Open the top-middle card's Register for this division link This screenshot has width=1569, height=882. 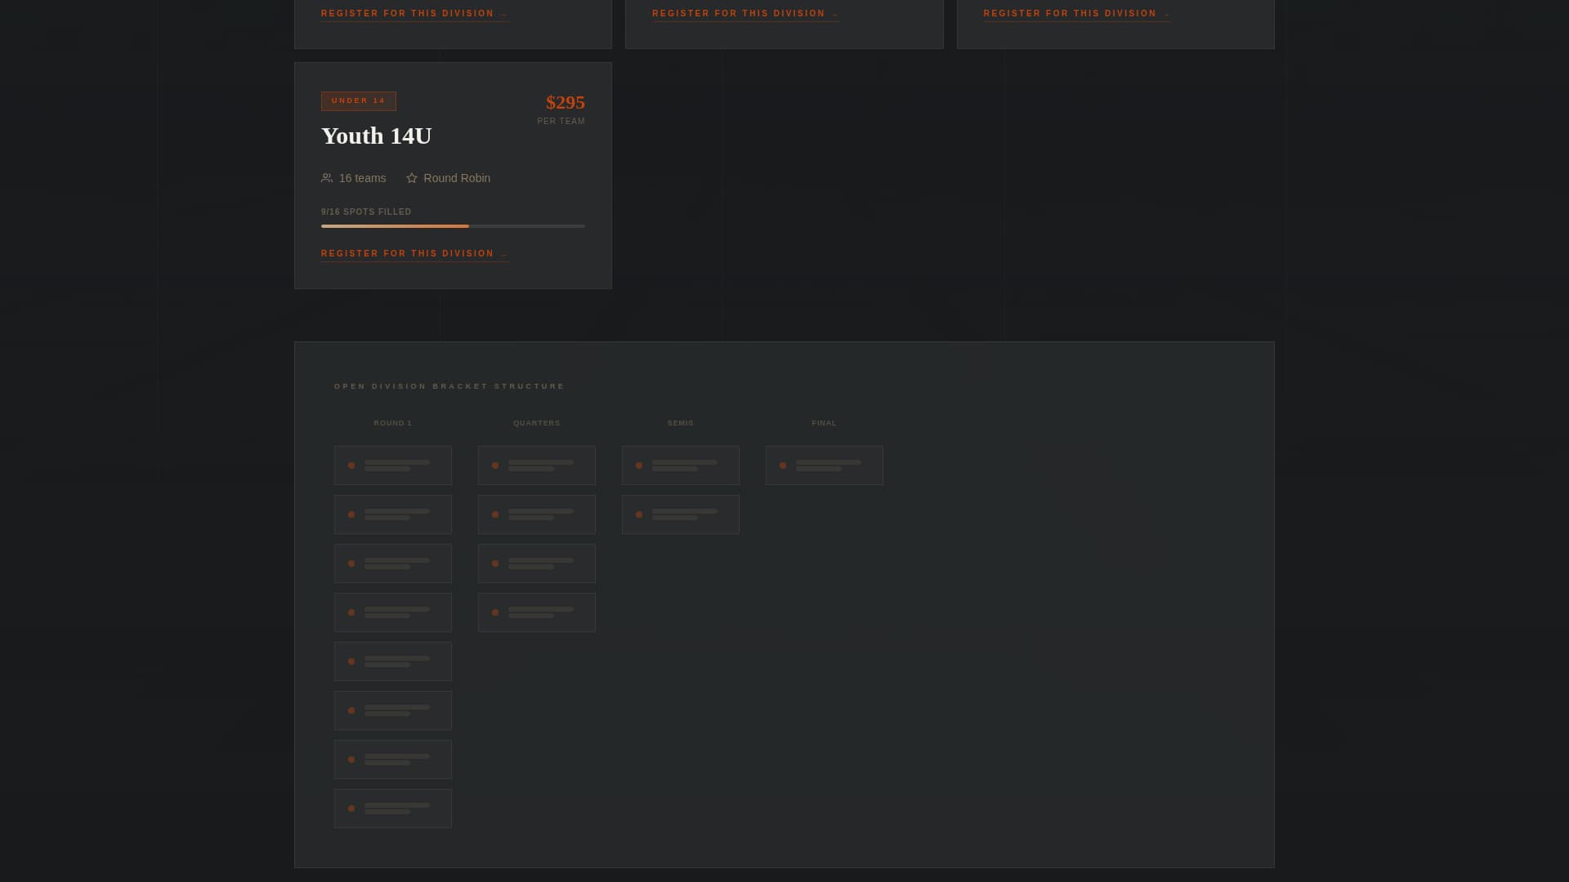[x=739, y=14]
